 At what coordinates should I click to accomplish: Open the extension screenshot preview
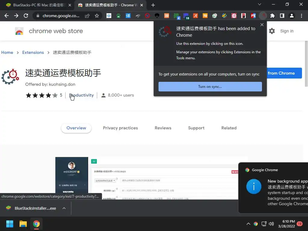[x=151, y=178]
